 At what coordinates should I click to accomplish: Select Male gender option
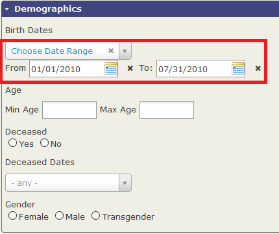tap(59, 216)
